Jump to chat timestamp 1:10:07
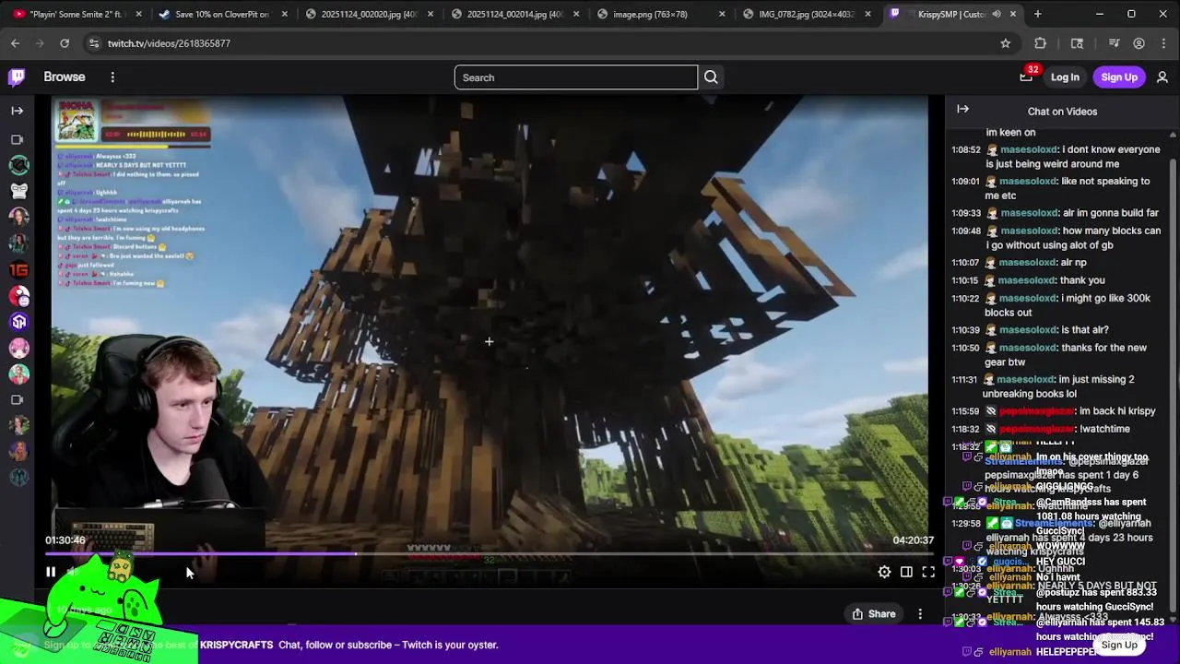This screenshot has width=1180, height=664. pyautogui.click(x=965, y=263)
